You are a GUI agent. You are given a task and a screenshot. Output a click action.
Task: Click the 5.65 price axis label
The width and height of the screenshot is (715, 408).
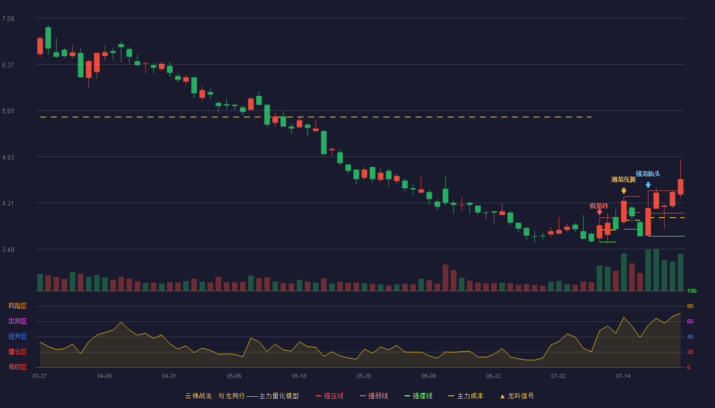[x=8, y=111]
